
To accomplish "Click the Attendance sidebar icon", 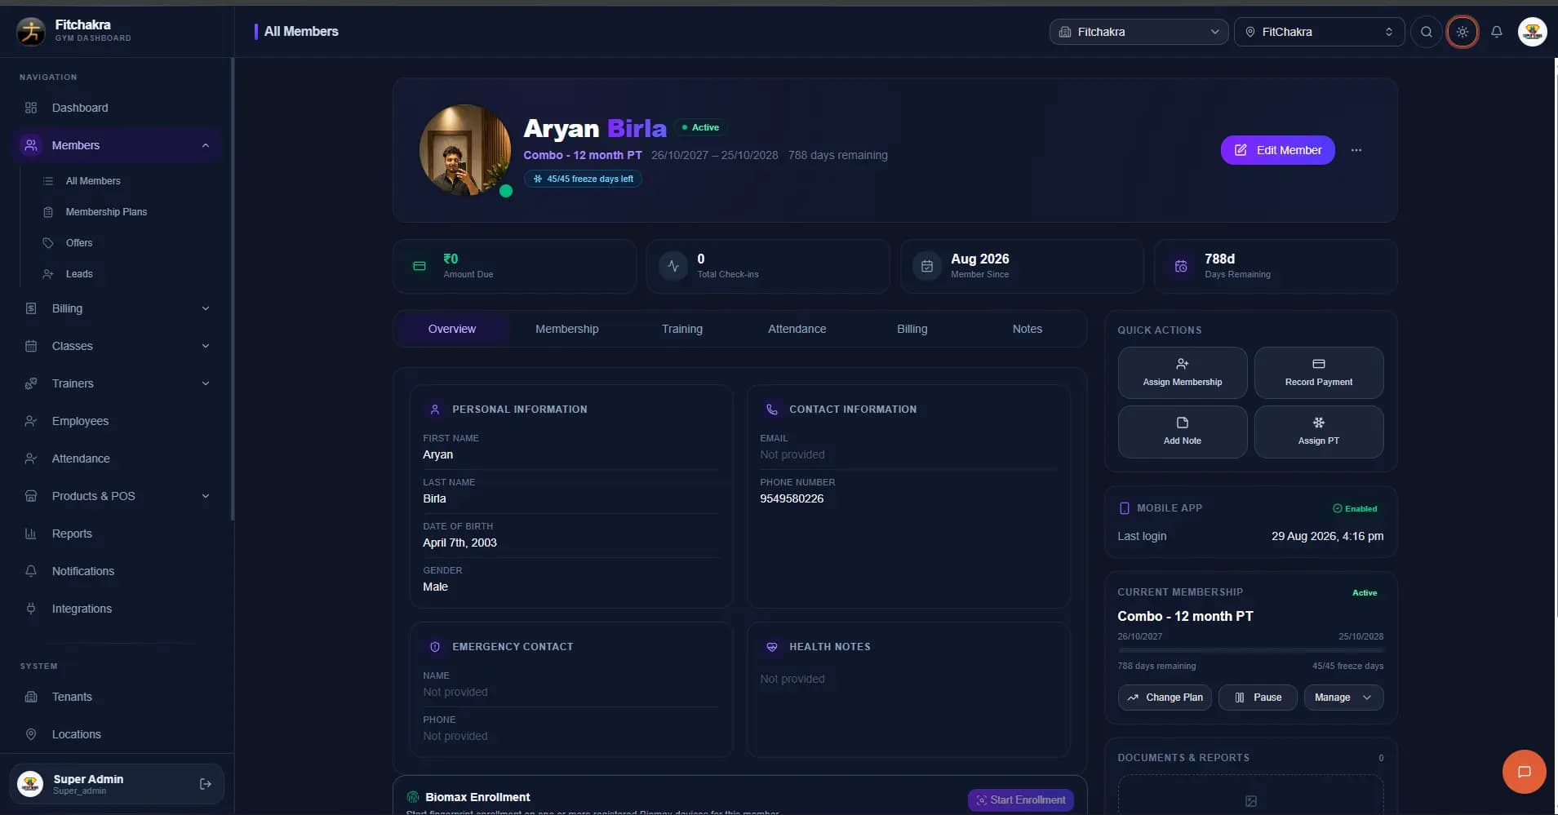I will pos(31,458).
